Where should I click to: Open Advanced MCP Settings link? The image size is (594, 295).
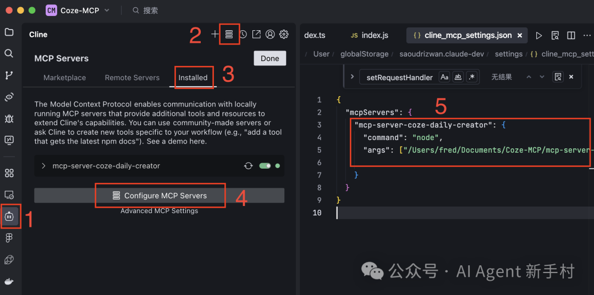pyautogui.click(x=159, y=210)
